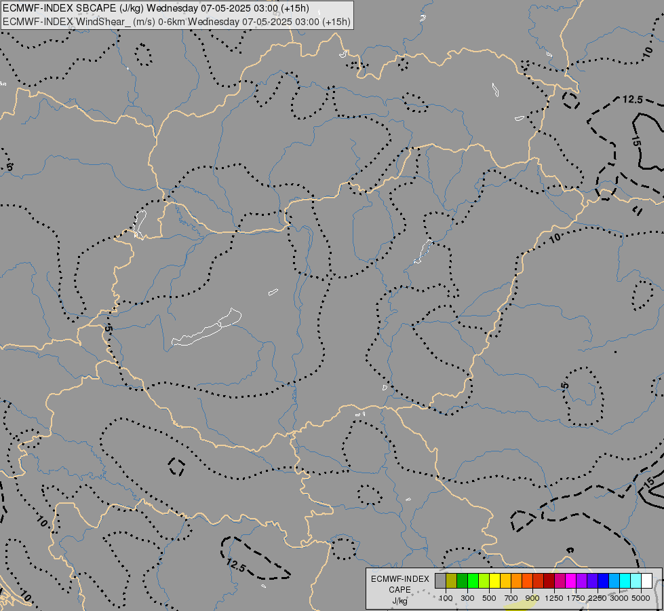Select the dark red legend swatch
The height and width of the screenshot is (611, 664).
549,581
